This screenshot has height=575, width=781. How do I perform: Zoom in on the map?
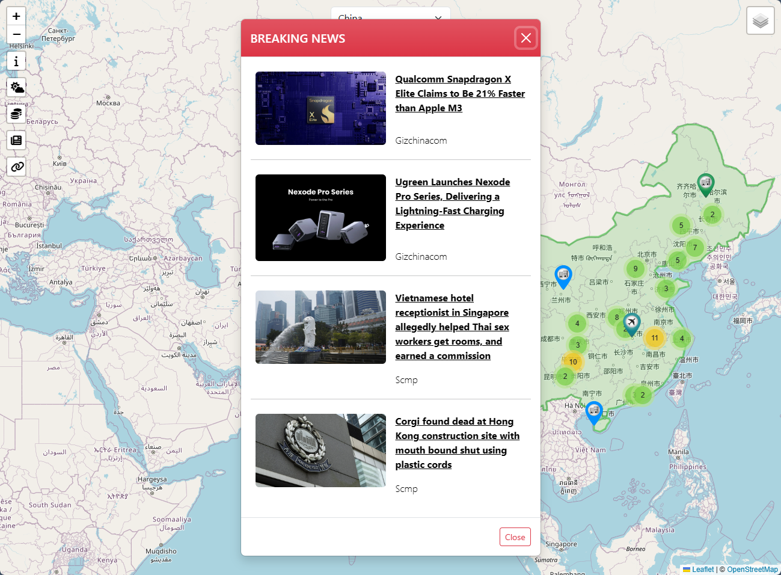[16, 16]
